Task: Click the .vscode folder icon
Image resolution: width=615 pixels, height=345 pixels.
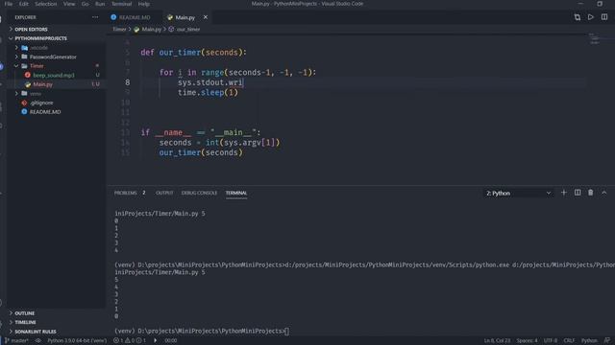Action: (x=24, y=48)
